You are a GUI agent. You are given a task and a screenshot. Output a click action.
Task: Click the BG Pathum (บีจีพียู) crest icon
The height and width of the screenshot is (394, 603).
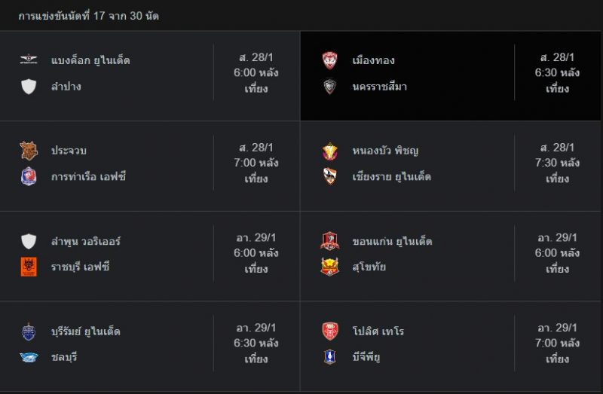(x=329, y=357)
